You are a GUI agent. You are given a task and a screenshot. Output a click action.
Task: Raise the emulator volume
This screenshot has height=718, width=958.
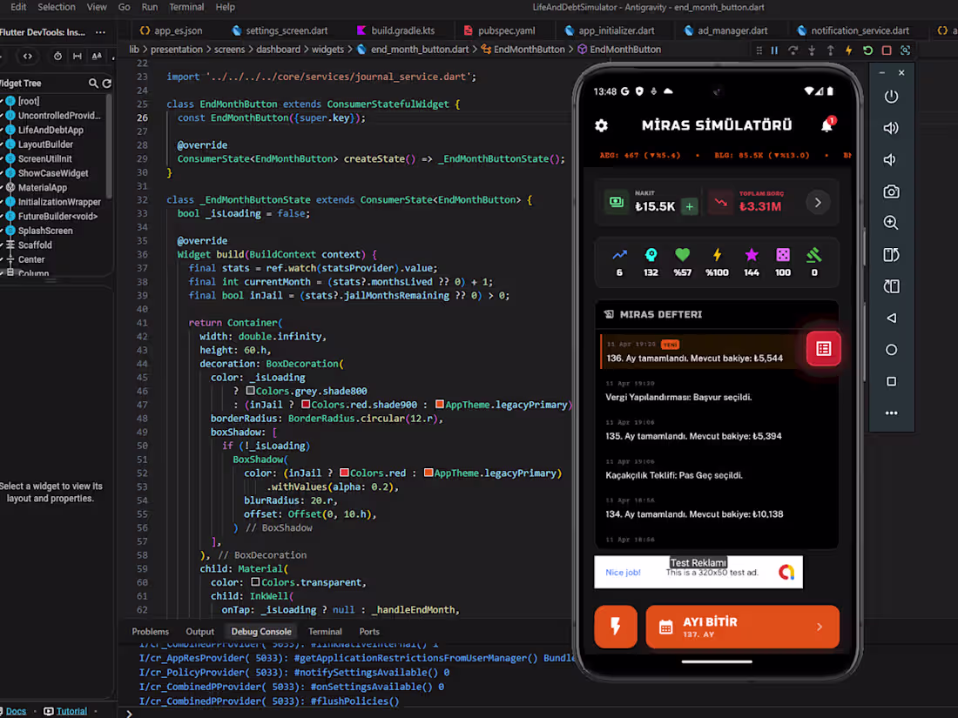point(891,128)
